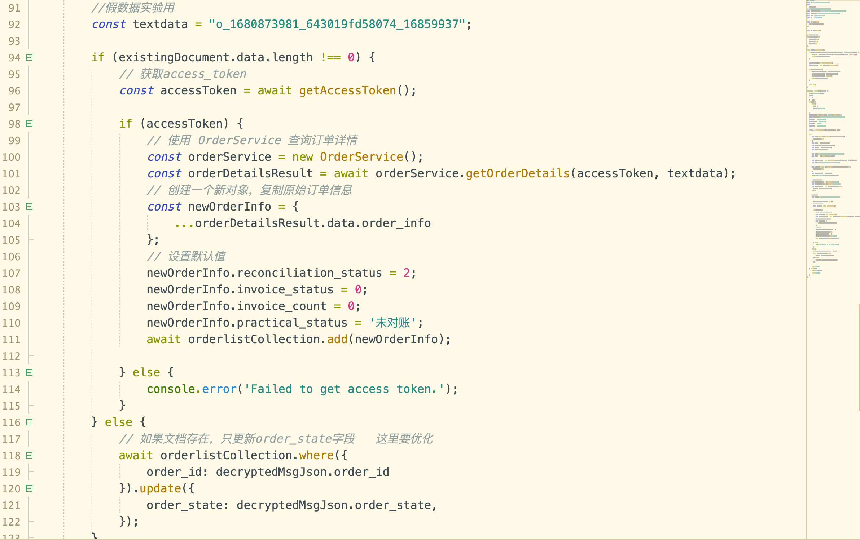Viewport: 860px width, 540px height.
Task: Collapse the where() fold on line 118
Action: tap(30, 455)
